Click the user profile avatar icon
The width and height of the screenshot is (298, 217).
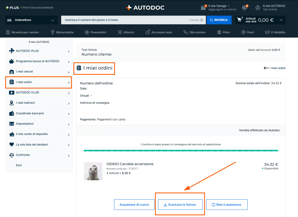coord(258,8)
